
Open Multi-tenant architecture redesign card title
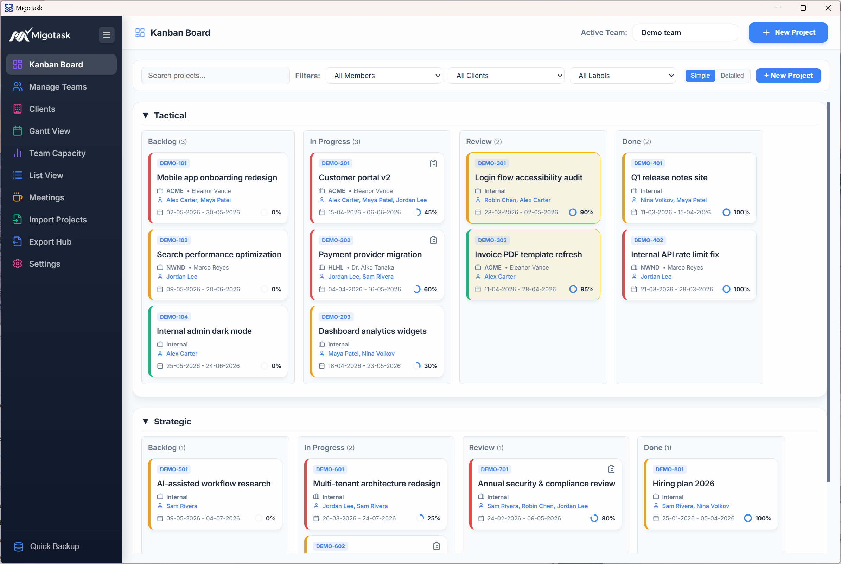(x=377, y=484)
